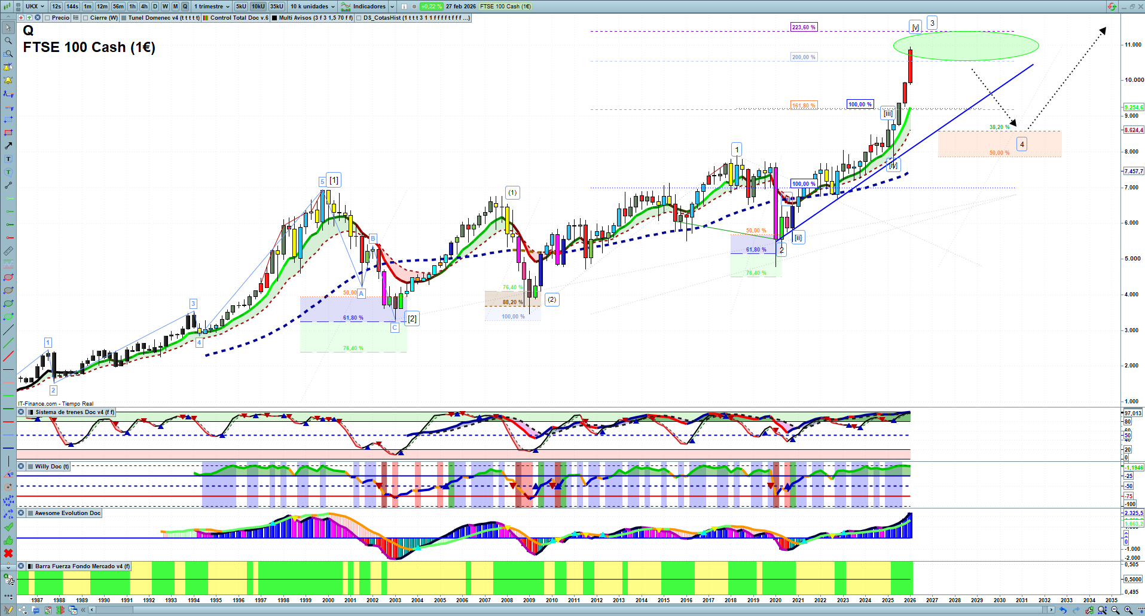Screen dimensions: 1145x616
Task: Click Sistema de trenes color swatch
Action: [30, 412]
